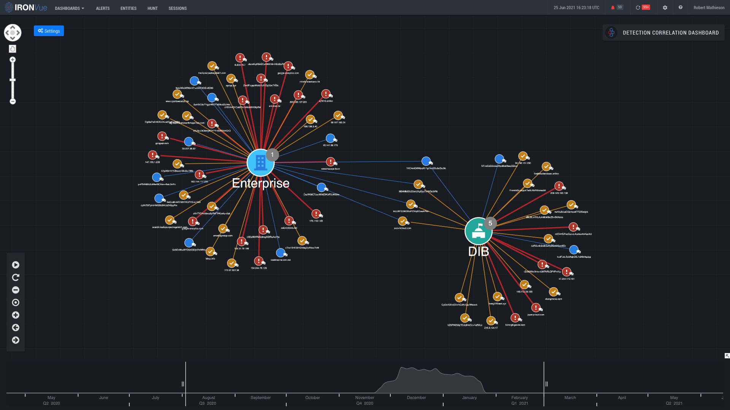The height and width of the screenshot is (410, 730).
Task: Expand the Dashboards dropdown menu
Action: point(69,8)
